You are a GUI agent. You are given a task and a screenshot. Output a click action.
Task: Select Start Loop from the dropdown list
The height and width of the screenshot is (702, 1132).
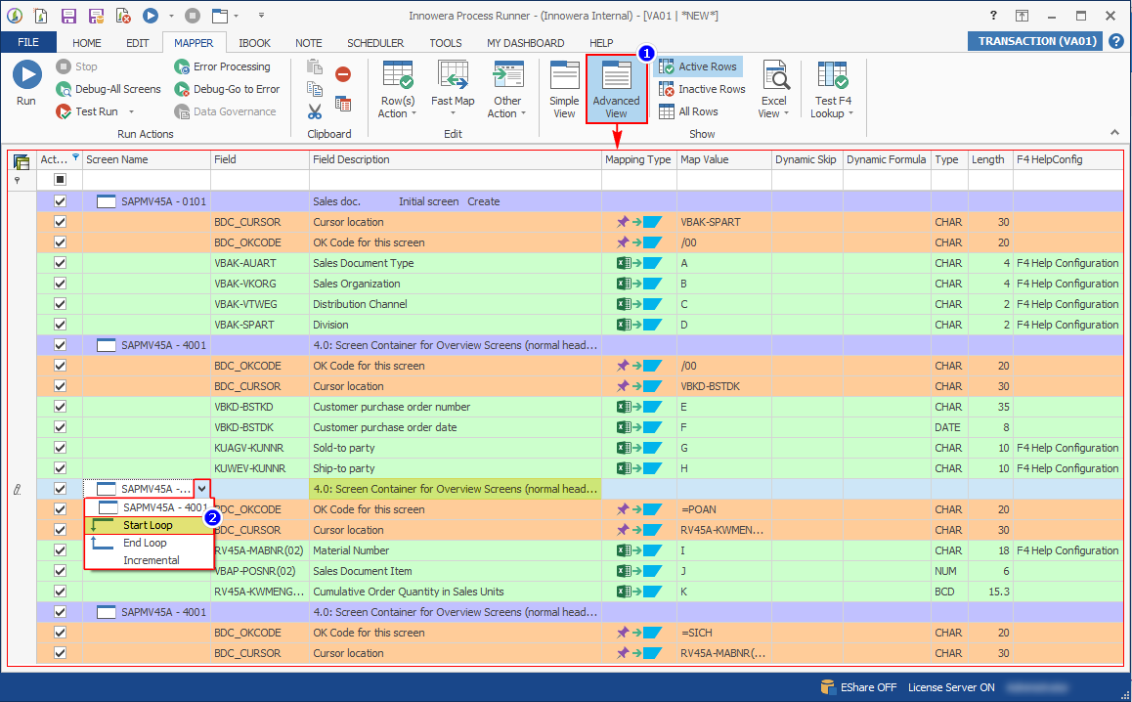[147, 525]
